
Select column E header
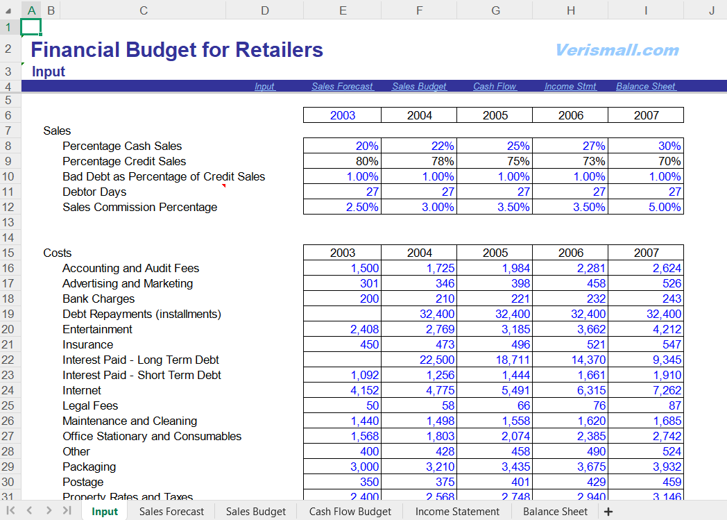[343, 10]
